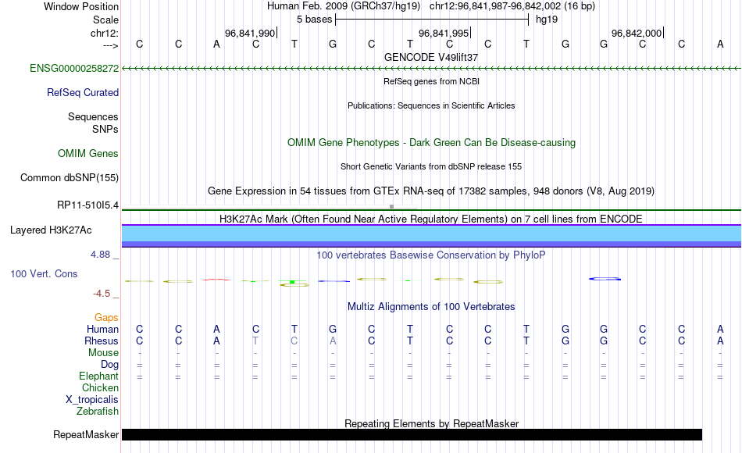Click the Elephant species label

click(x=99, y=376)
